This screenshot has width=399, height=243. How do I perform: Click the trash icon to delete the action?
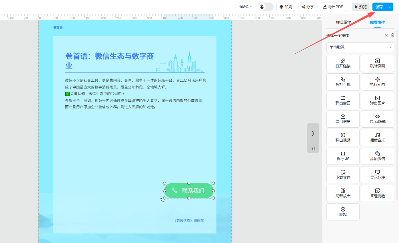coord(393,35)
